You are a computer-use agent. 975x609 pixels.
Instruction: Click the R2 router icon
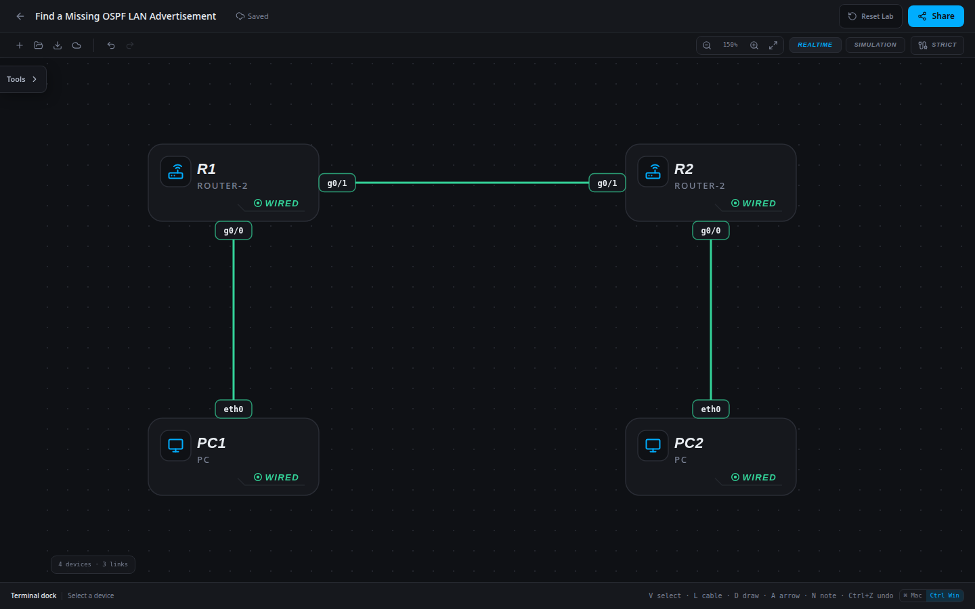click(653, 172)
